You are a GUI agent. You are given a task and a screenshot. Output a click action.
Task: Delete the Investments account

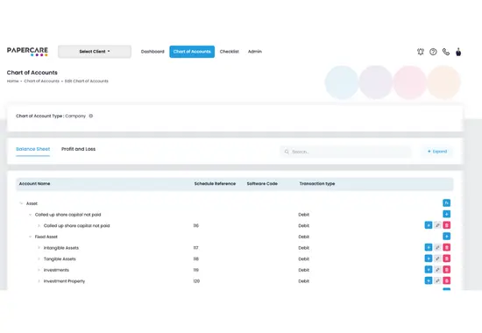click(447, 269)
